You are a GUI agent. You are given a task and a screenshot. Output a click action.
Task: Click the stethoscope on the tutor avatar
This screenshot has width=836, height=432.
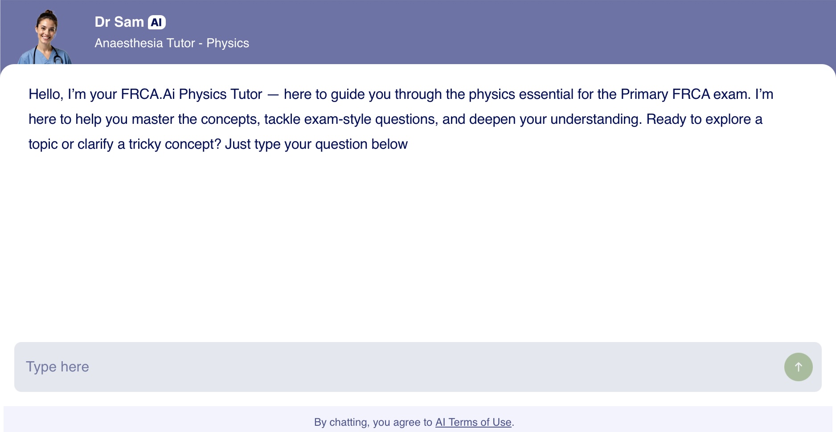point(57,57)
